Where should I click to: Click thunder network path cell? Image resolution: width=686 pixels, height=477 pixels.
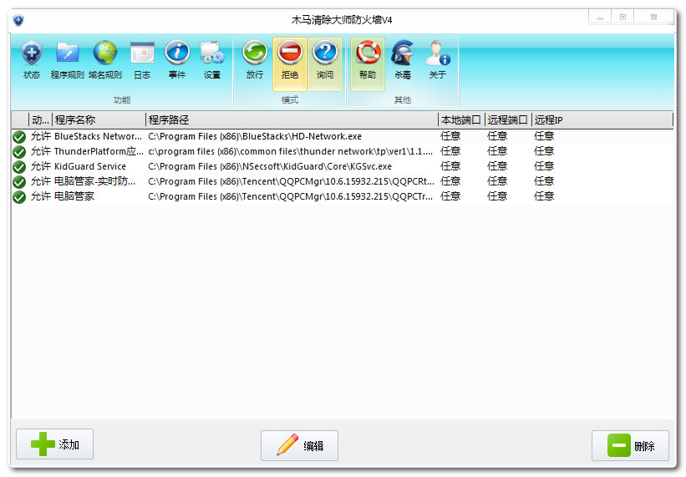point(291,151)
